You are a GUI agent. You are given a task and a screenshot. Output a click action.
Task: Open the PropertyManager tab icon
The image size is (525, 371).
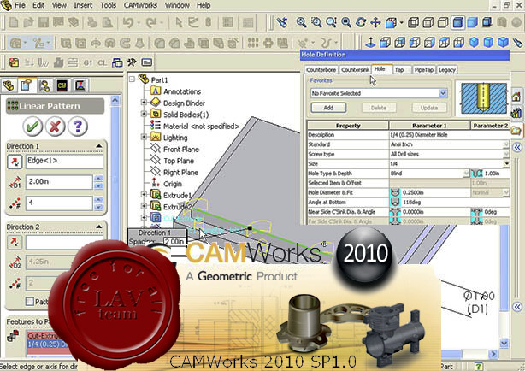(27, 85)
